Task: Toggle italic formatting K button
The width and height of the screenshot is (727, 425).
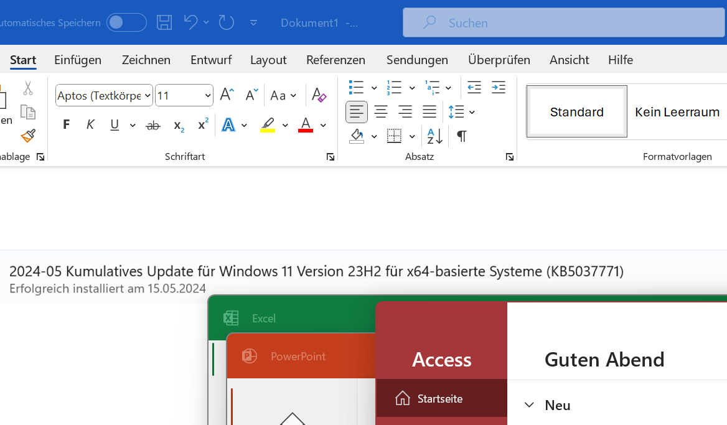Action: point(90,124)
